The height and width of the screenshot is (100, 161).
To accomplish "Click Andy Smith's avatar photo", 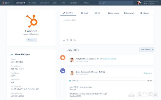I will click(72, 60).
